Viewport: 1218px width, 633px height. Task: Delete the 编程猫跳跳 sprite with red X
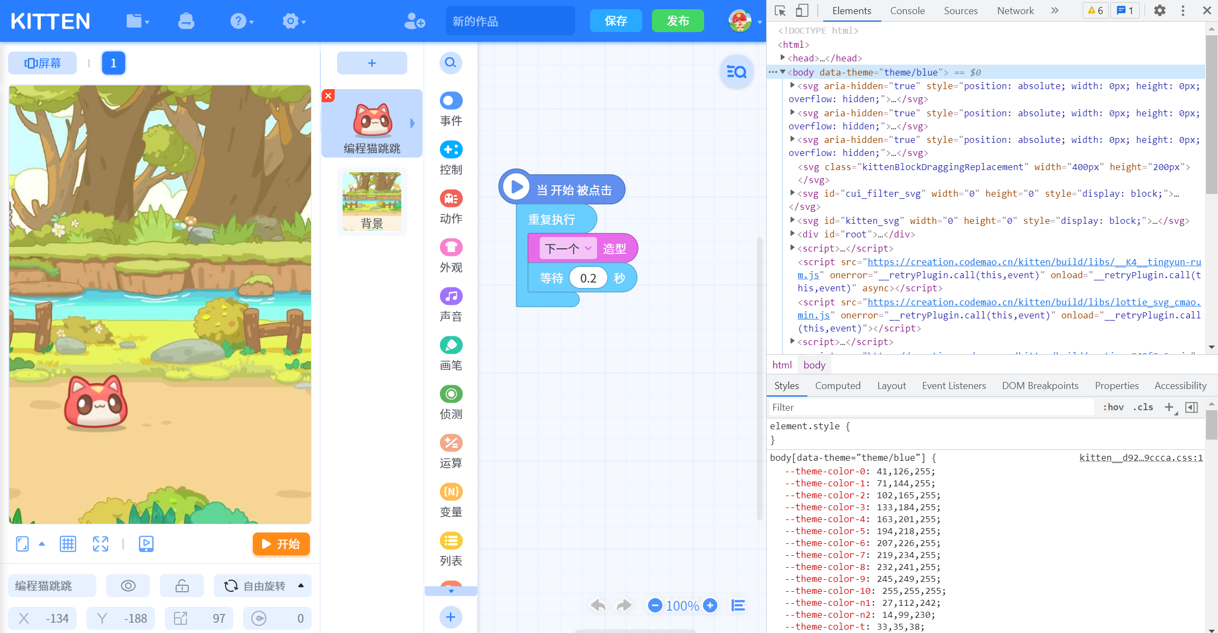click(x=328, y=96)
